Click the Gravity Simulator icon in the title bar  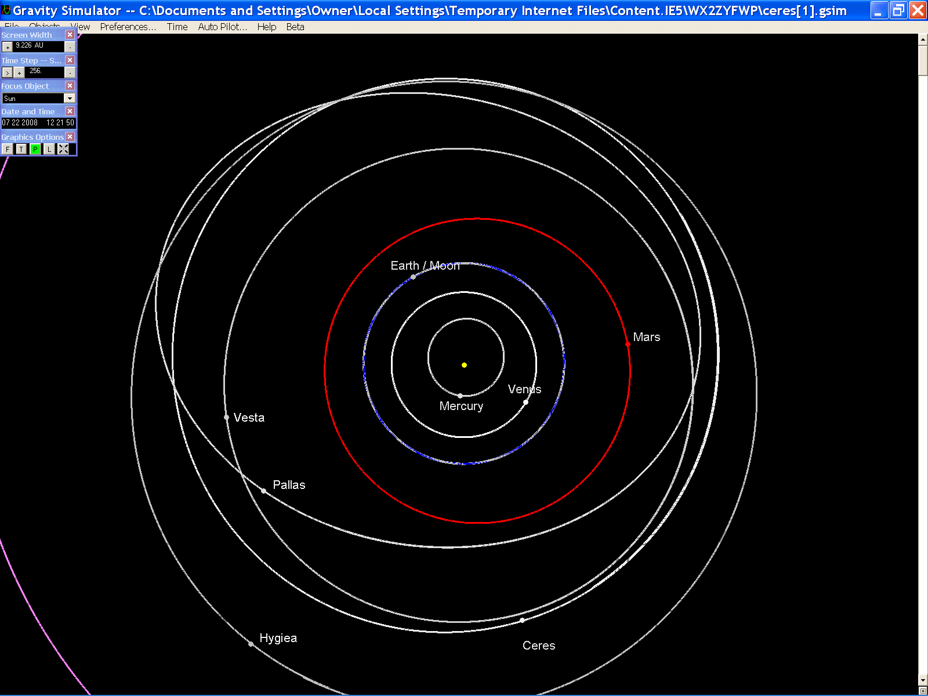tap(6, 9)
